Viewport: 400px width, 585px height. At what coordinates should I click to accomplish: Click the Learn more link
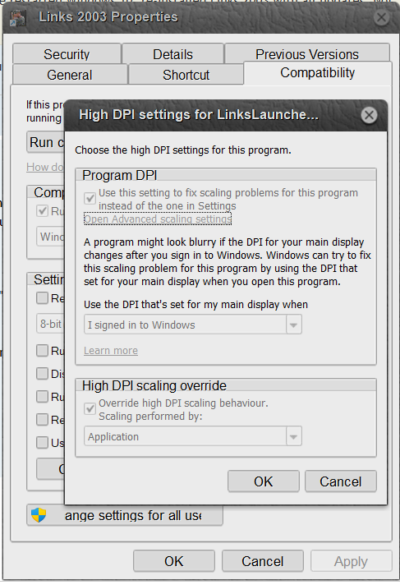tap(111, 351)
